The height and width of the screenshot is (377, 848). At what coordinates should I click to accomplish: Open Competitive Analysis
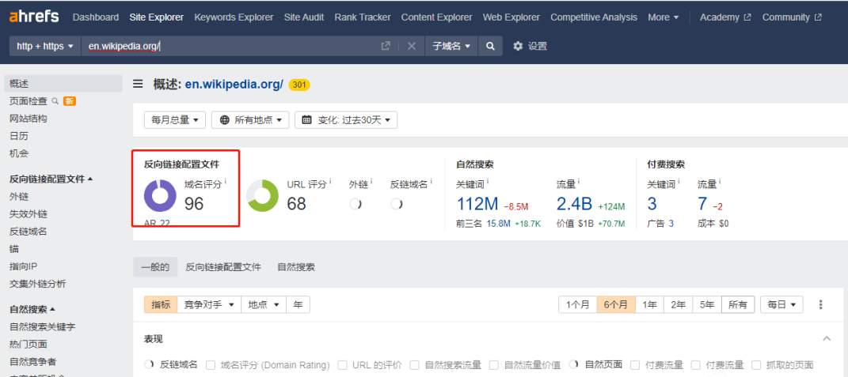click(x=594, y=17)
